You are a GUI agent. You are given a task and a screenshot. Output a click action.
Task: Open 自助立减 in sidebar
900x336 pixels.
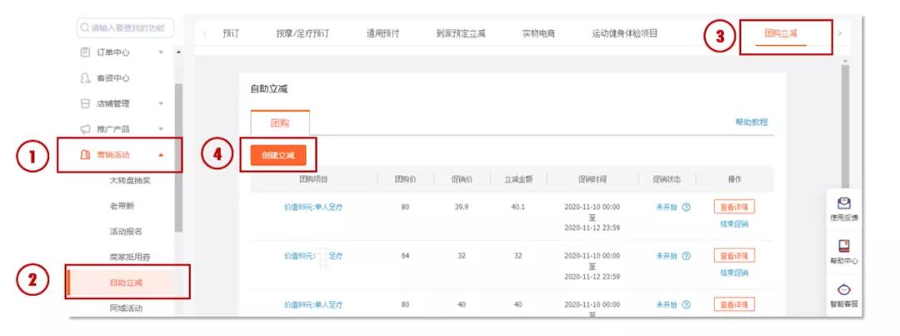coord(126,283)
